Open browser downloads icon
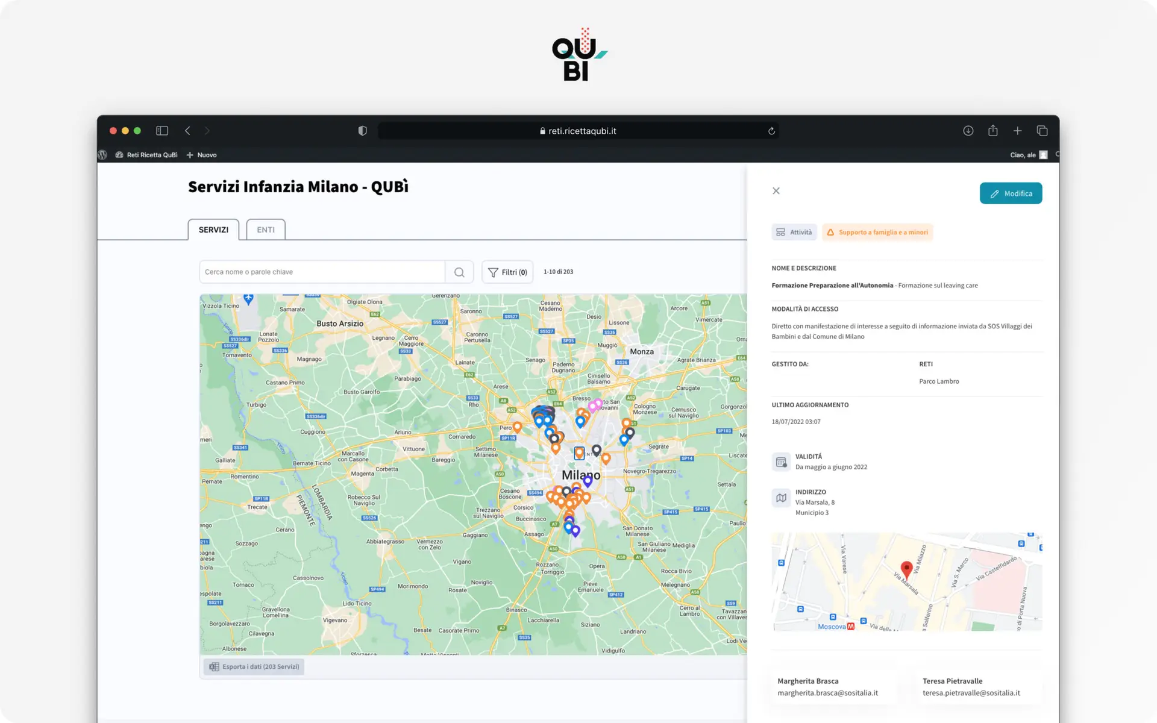 click(968, 131)
